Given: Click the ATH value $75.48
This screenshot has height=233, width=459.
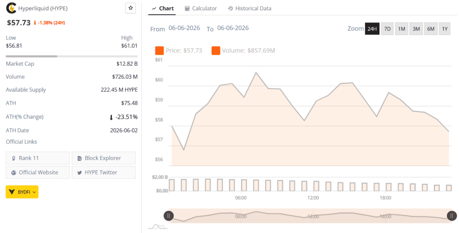Looking at the screenshot, I should [130, 103].
